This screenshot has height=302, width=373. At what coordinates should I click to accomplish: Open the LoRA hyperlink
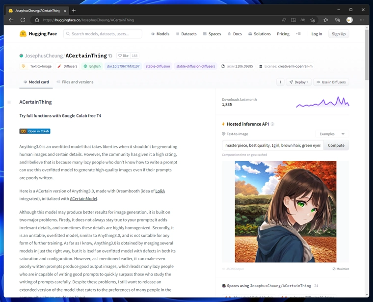tap(160, 191)
